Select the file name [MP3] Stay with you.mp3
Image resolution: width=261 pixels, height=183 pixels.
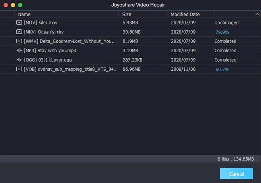50,51
